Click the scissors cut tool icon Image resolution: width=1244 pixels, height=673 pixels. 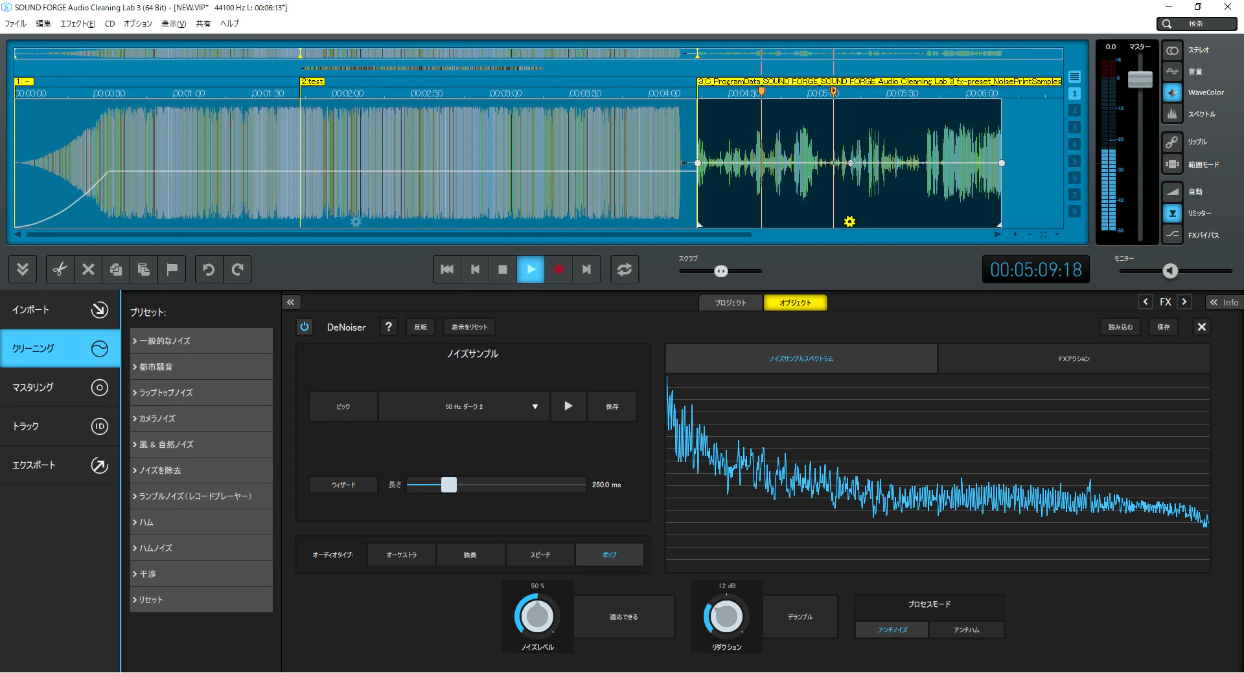[x=60, y=269]
